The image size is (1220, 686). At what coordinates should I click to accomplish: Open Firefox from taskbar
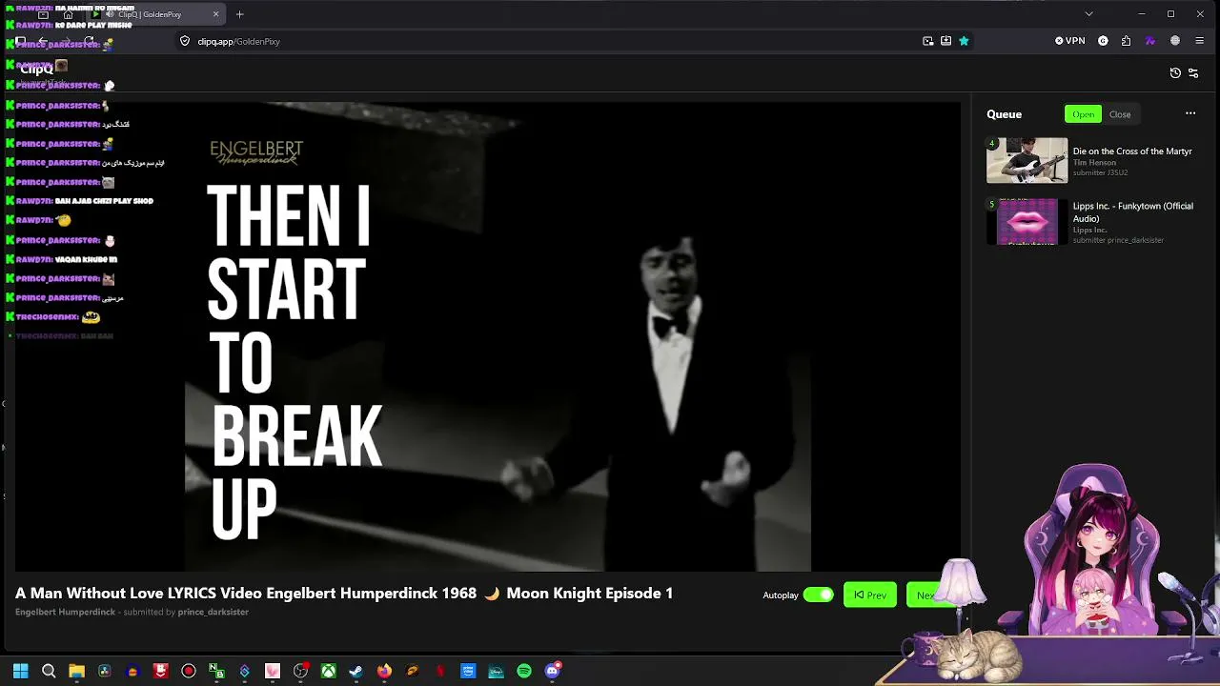coord(384,671)
